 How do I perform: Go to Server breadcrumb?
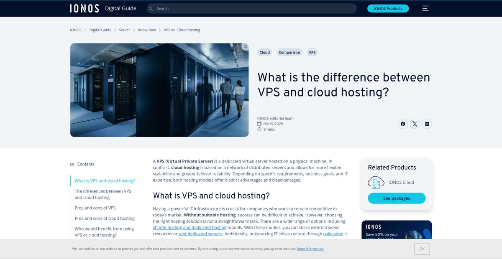click(124, 30)
